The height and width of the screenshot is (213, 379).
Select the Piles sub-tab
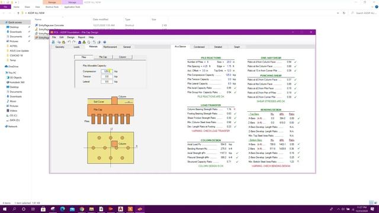[x=83, y=57]
